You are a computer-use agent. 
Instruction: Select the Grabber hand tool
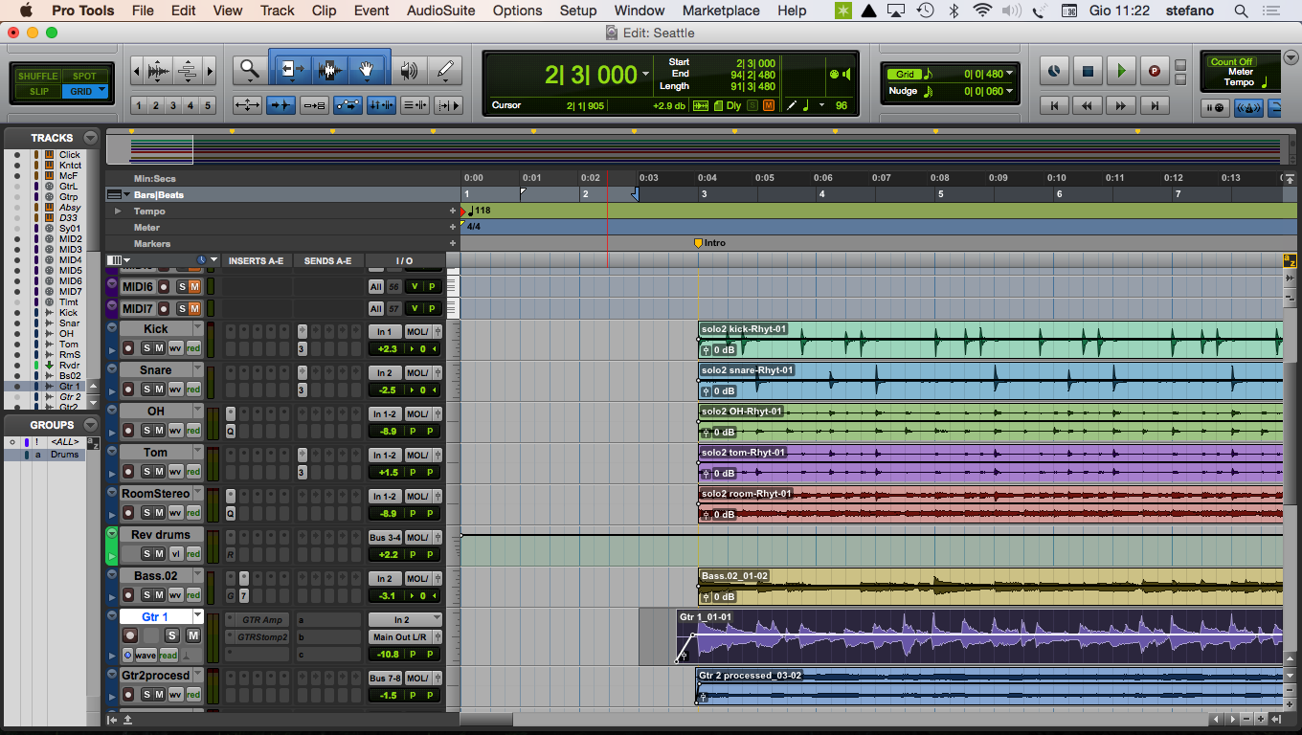click(366, 70)
